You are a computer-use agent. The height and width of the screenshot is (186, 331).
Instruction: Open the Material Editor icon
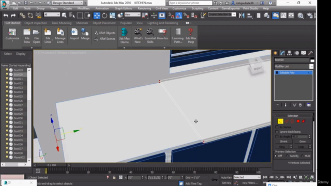click(300, 16)
